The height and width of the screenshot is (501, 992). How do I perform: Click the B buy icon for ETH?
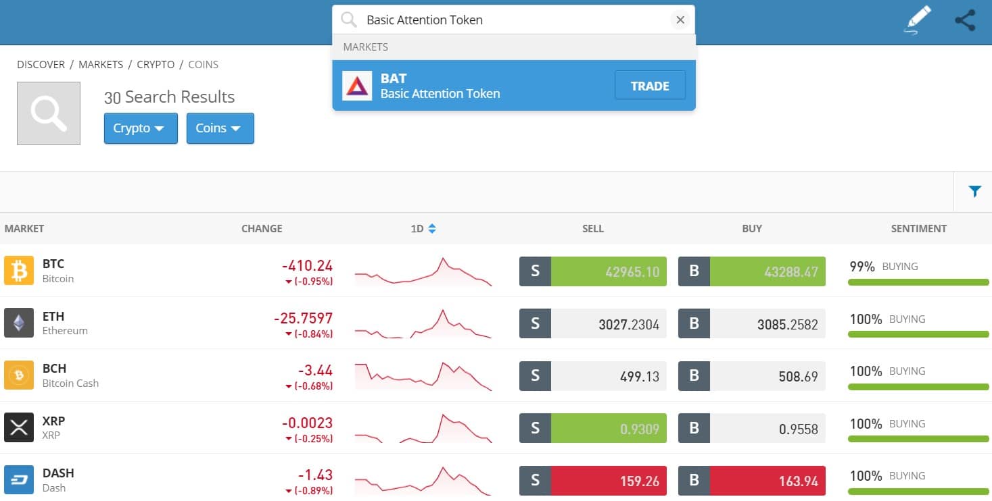click(x=694, y=323)
